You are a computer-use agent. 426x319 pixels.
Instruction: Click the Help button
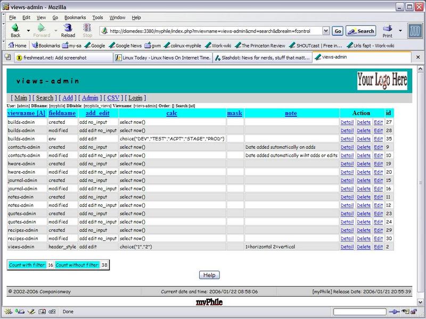pos(209,275)
